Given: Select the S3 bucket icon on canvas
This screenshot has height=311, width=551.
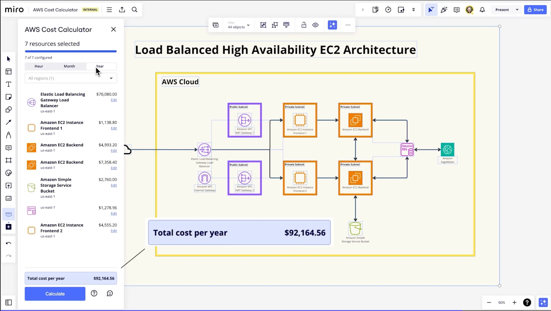Looking at the screenshot, I should click(355, 228).
